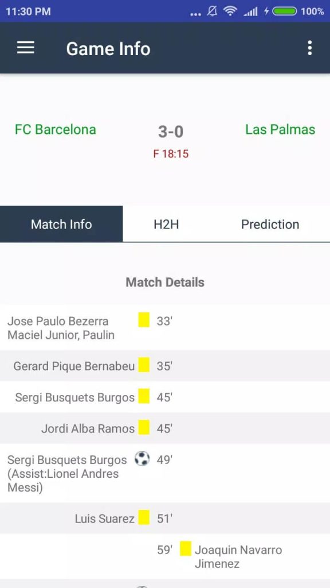Viewport: 330px width, 588px height.
Task: Select the Match Info tab
Action: pos(61,225)
